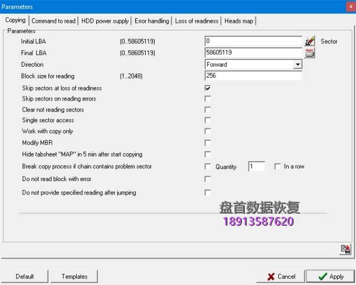Select the Error handling tab

click(152, 21)
